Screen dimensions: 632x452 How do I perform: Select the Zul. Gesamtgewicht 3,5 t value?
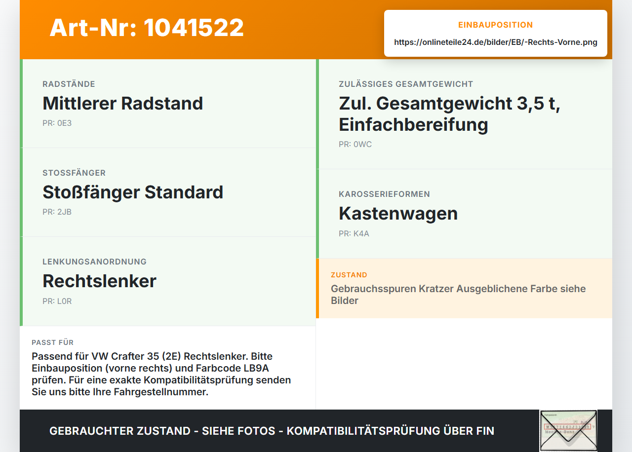[449, 114]
